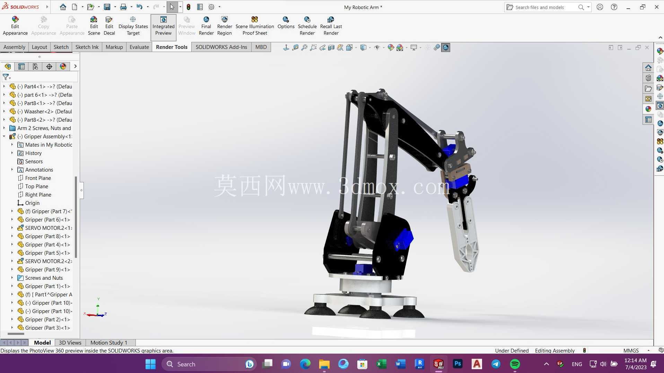Open SOLIDWORKS menu flyout arrow
Image resolution: width=664 pixels, height=373 pixels.
[47, 7]
